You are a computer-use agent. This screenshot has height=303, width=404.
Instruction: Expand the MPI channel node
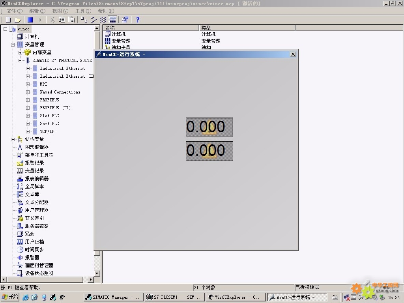coord(28,84)
